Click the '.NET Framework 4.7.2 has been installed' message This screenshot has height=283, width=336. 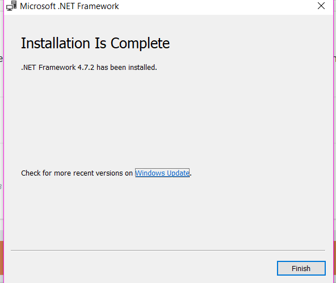tap(89, 68)
